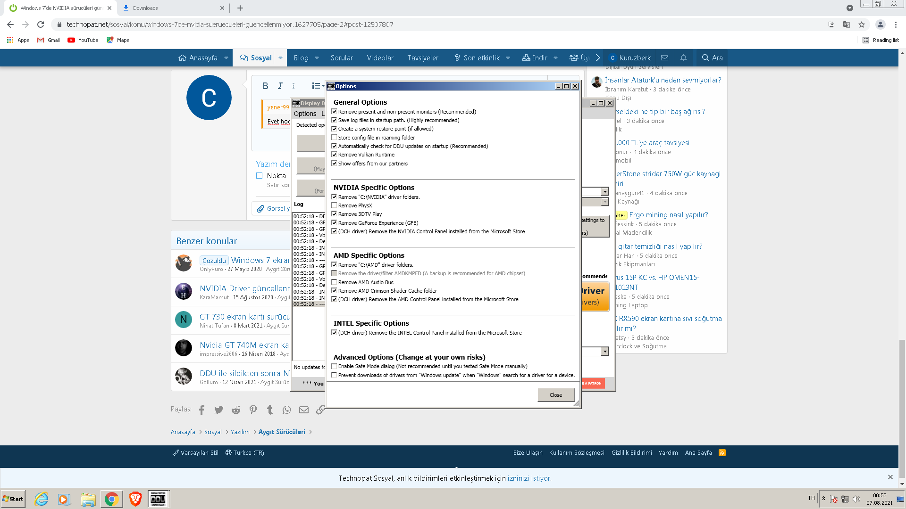Screen dimensions: 906x509
Task: Expand the Blog menu dropdown arrow
Action: pyautogui.click(x=317, y=57)
